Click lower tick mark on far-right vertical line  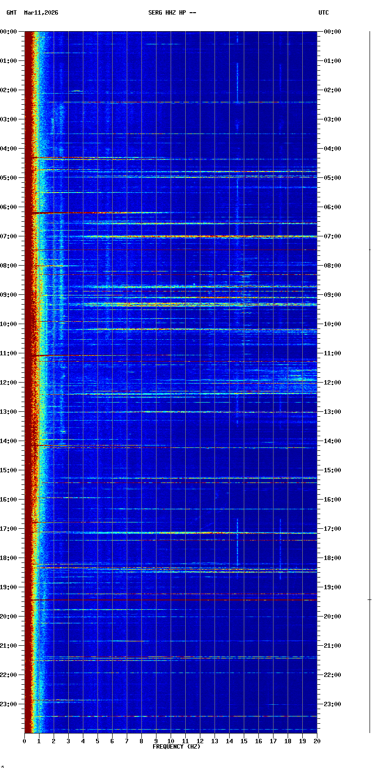pos(370,599)
